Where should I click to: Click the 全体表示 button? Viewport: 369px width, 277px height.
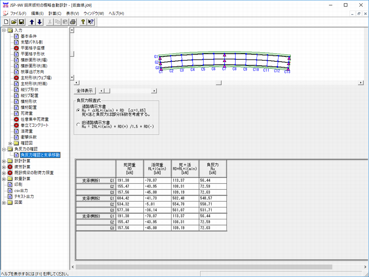click(x=85, y=91)
